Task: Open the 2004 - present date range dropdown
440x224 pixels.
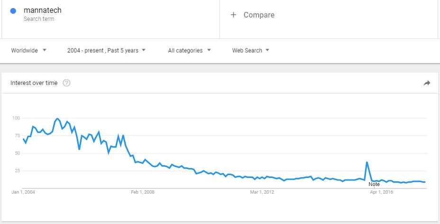Action: [x=106, y=50]
